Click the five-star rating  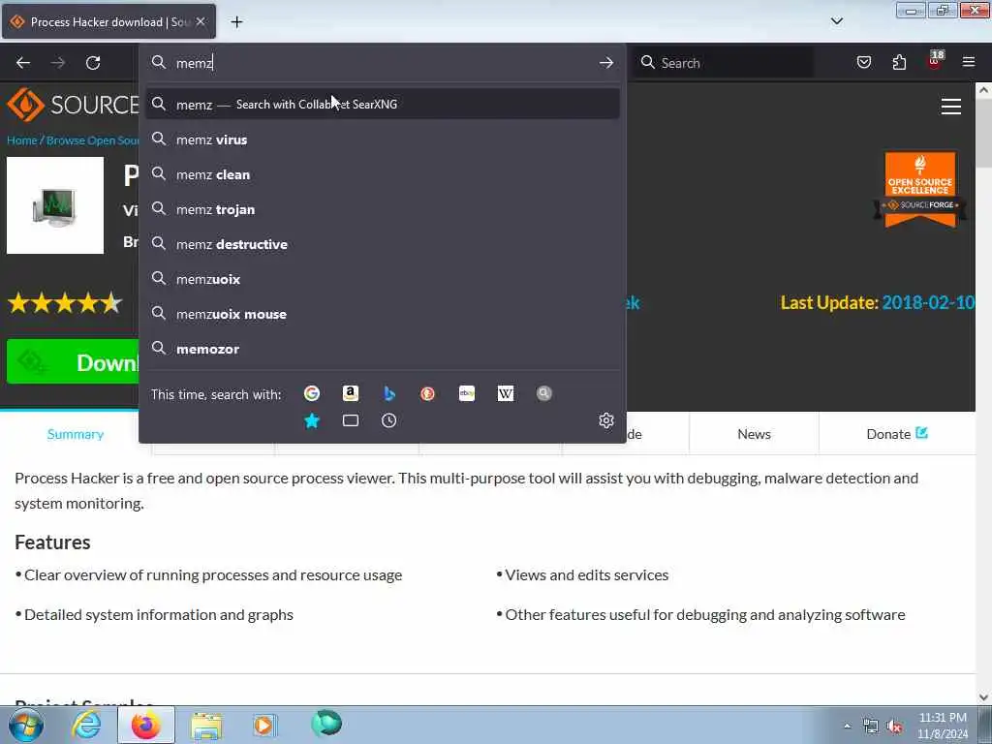coord(65,303)
